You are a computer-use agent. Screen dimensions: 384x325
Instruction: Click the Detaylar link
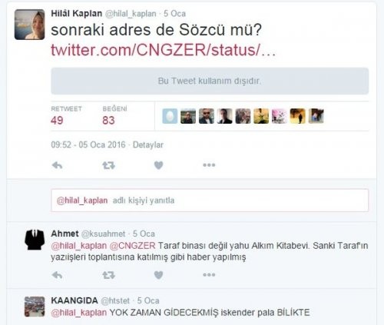(148, 145)
